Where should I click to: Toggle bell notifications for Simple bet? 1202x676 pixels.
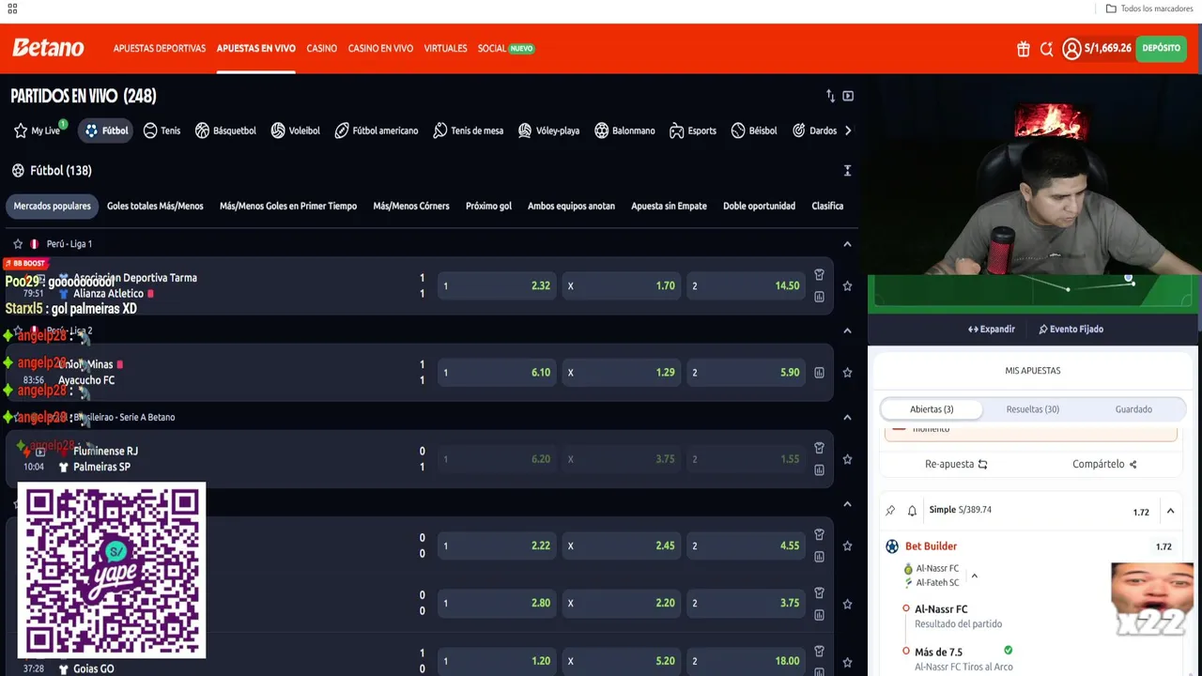coord(912,511)
